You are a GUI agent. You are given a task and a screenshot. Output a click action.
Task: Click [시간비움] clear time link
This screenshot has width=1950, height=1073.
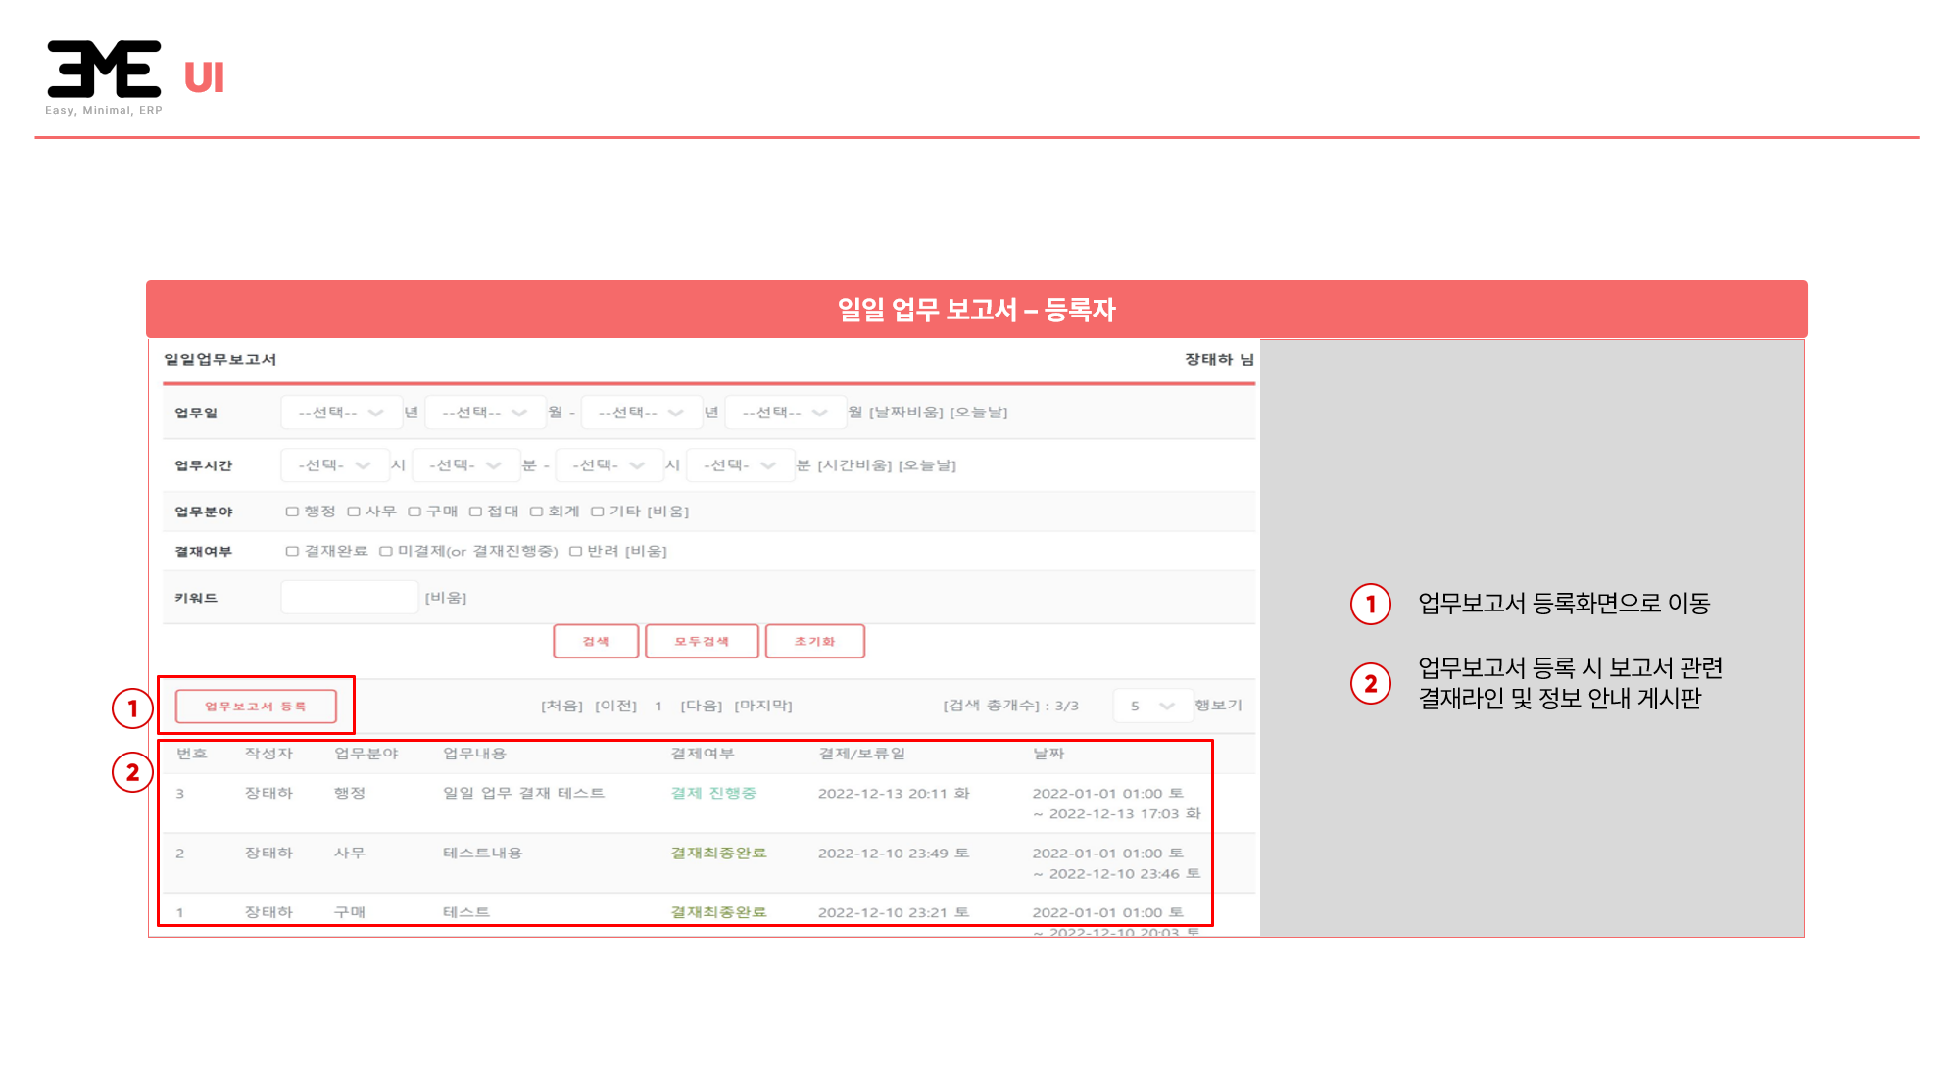click(x=854, y=465)
